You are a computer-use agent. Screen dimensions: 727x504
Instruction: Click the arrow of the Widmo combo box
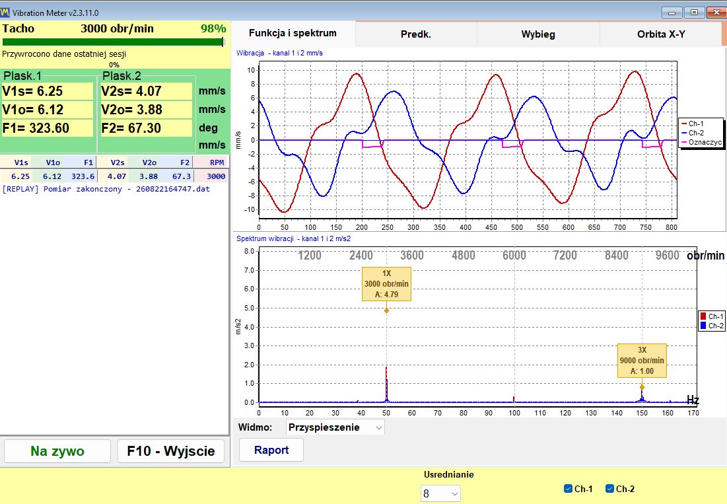tap(379, 427)
